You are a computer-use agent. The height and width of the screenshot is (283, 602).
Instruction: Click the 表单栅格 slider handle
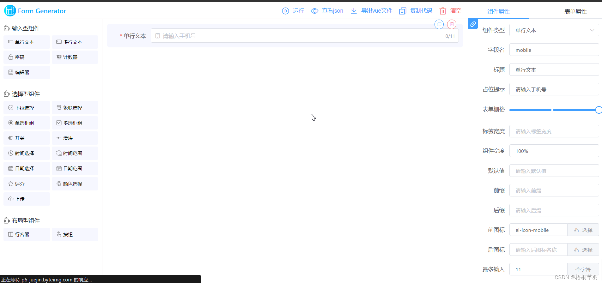(x=599, y=110)
